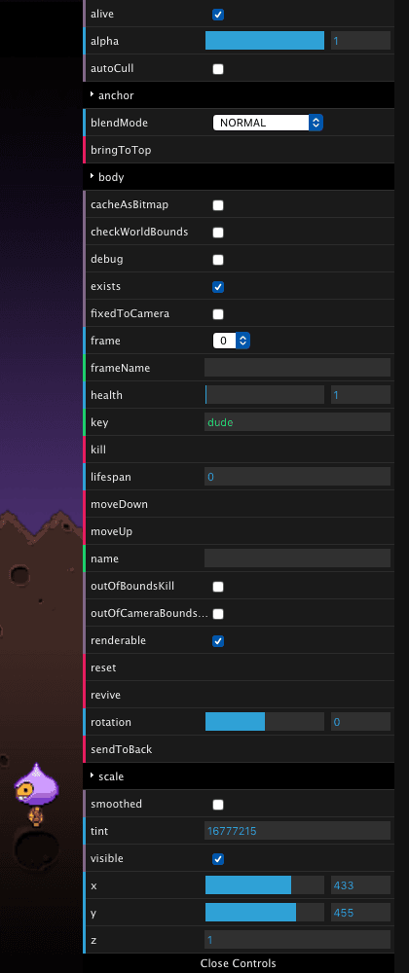409x973 pixels.
Task: Click the kill function row
Action: (239, 450)
